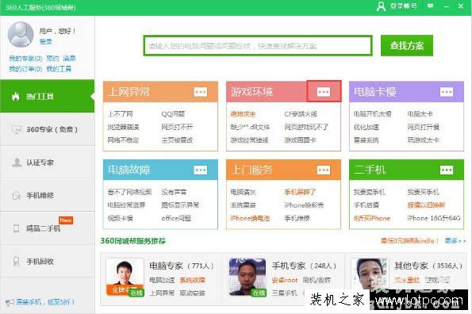Screen dimensions: 472x314
Task: Choose 我要买手机 in 二手机 card
Action: tap(424, 192)
